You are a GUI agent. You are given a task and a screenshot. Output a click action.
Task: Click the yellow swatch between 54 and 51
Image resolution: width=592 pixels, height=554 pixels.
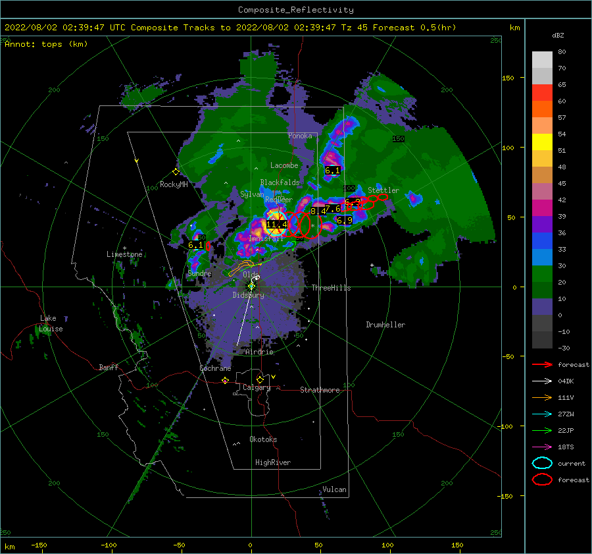pos(542,142)
